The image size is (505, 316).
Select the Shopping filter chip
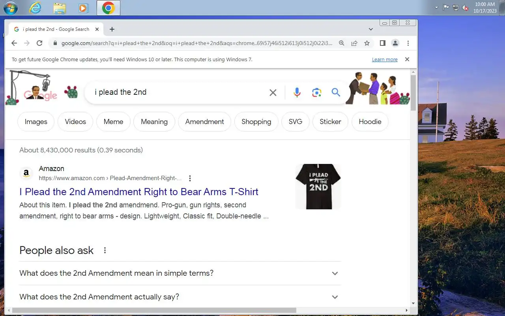click(256, 122)
